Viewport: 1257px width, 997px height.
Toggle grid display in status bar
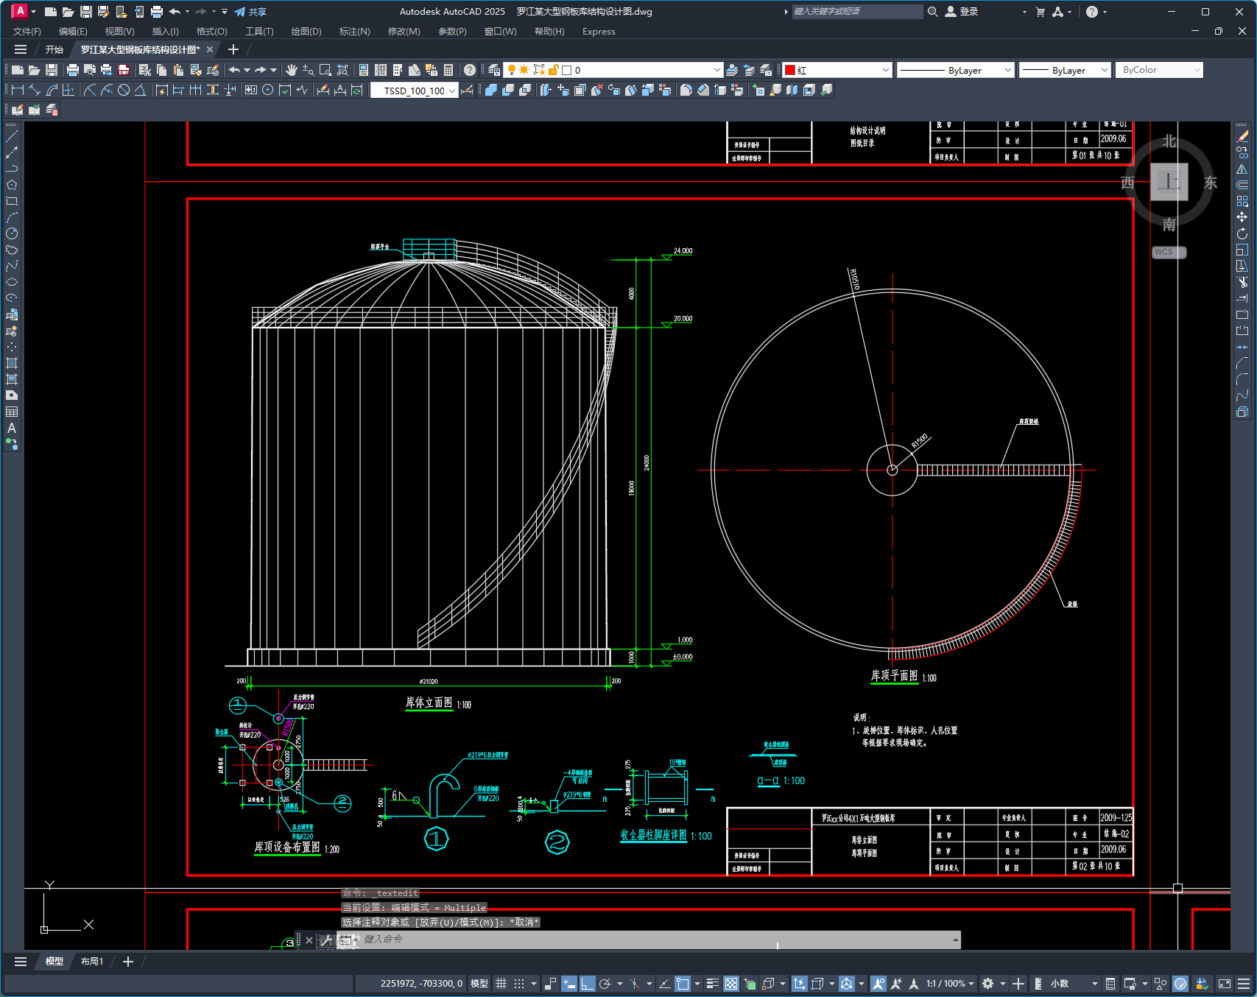click(501, 984)
